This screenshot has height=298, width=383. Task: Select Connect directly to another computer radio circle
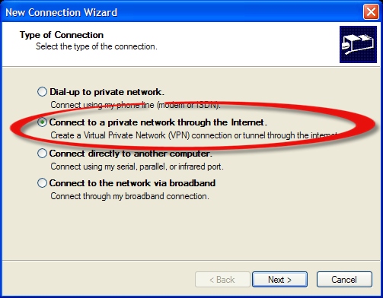tap(42, 154)
